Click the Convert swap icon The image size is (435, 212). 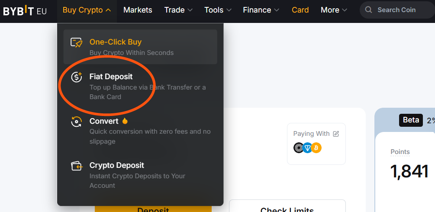77,122
